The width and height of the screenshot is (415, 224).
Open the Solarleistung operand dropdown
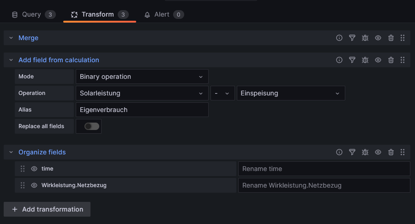coord(141,93)
